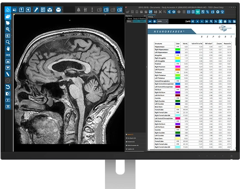Click the floppy disk save icon
The width and height of the screenshot is (240, 189).
[156, 12]
